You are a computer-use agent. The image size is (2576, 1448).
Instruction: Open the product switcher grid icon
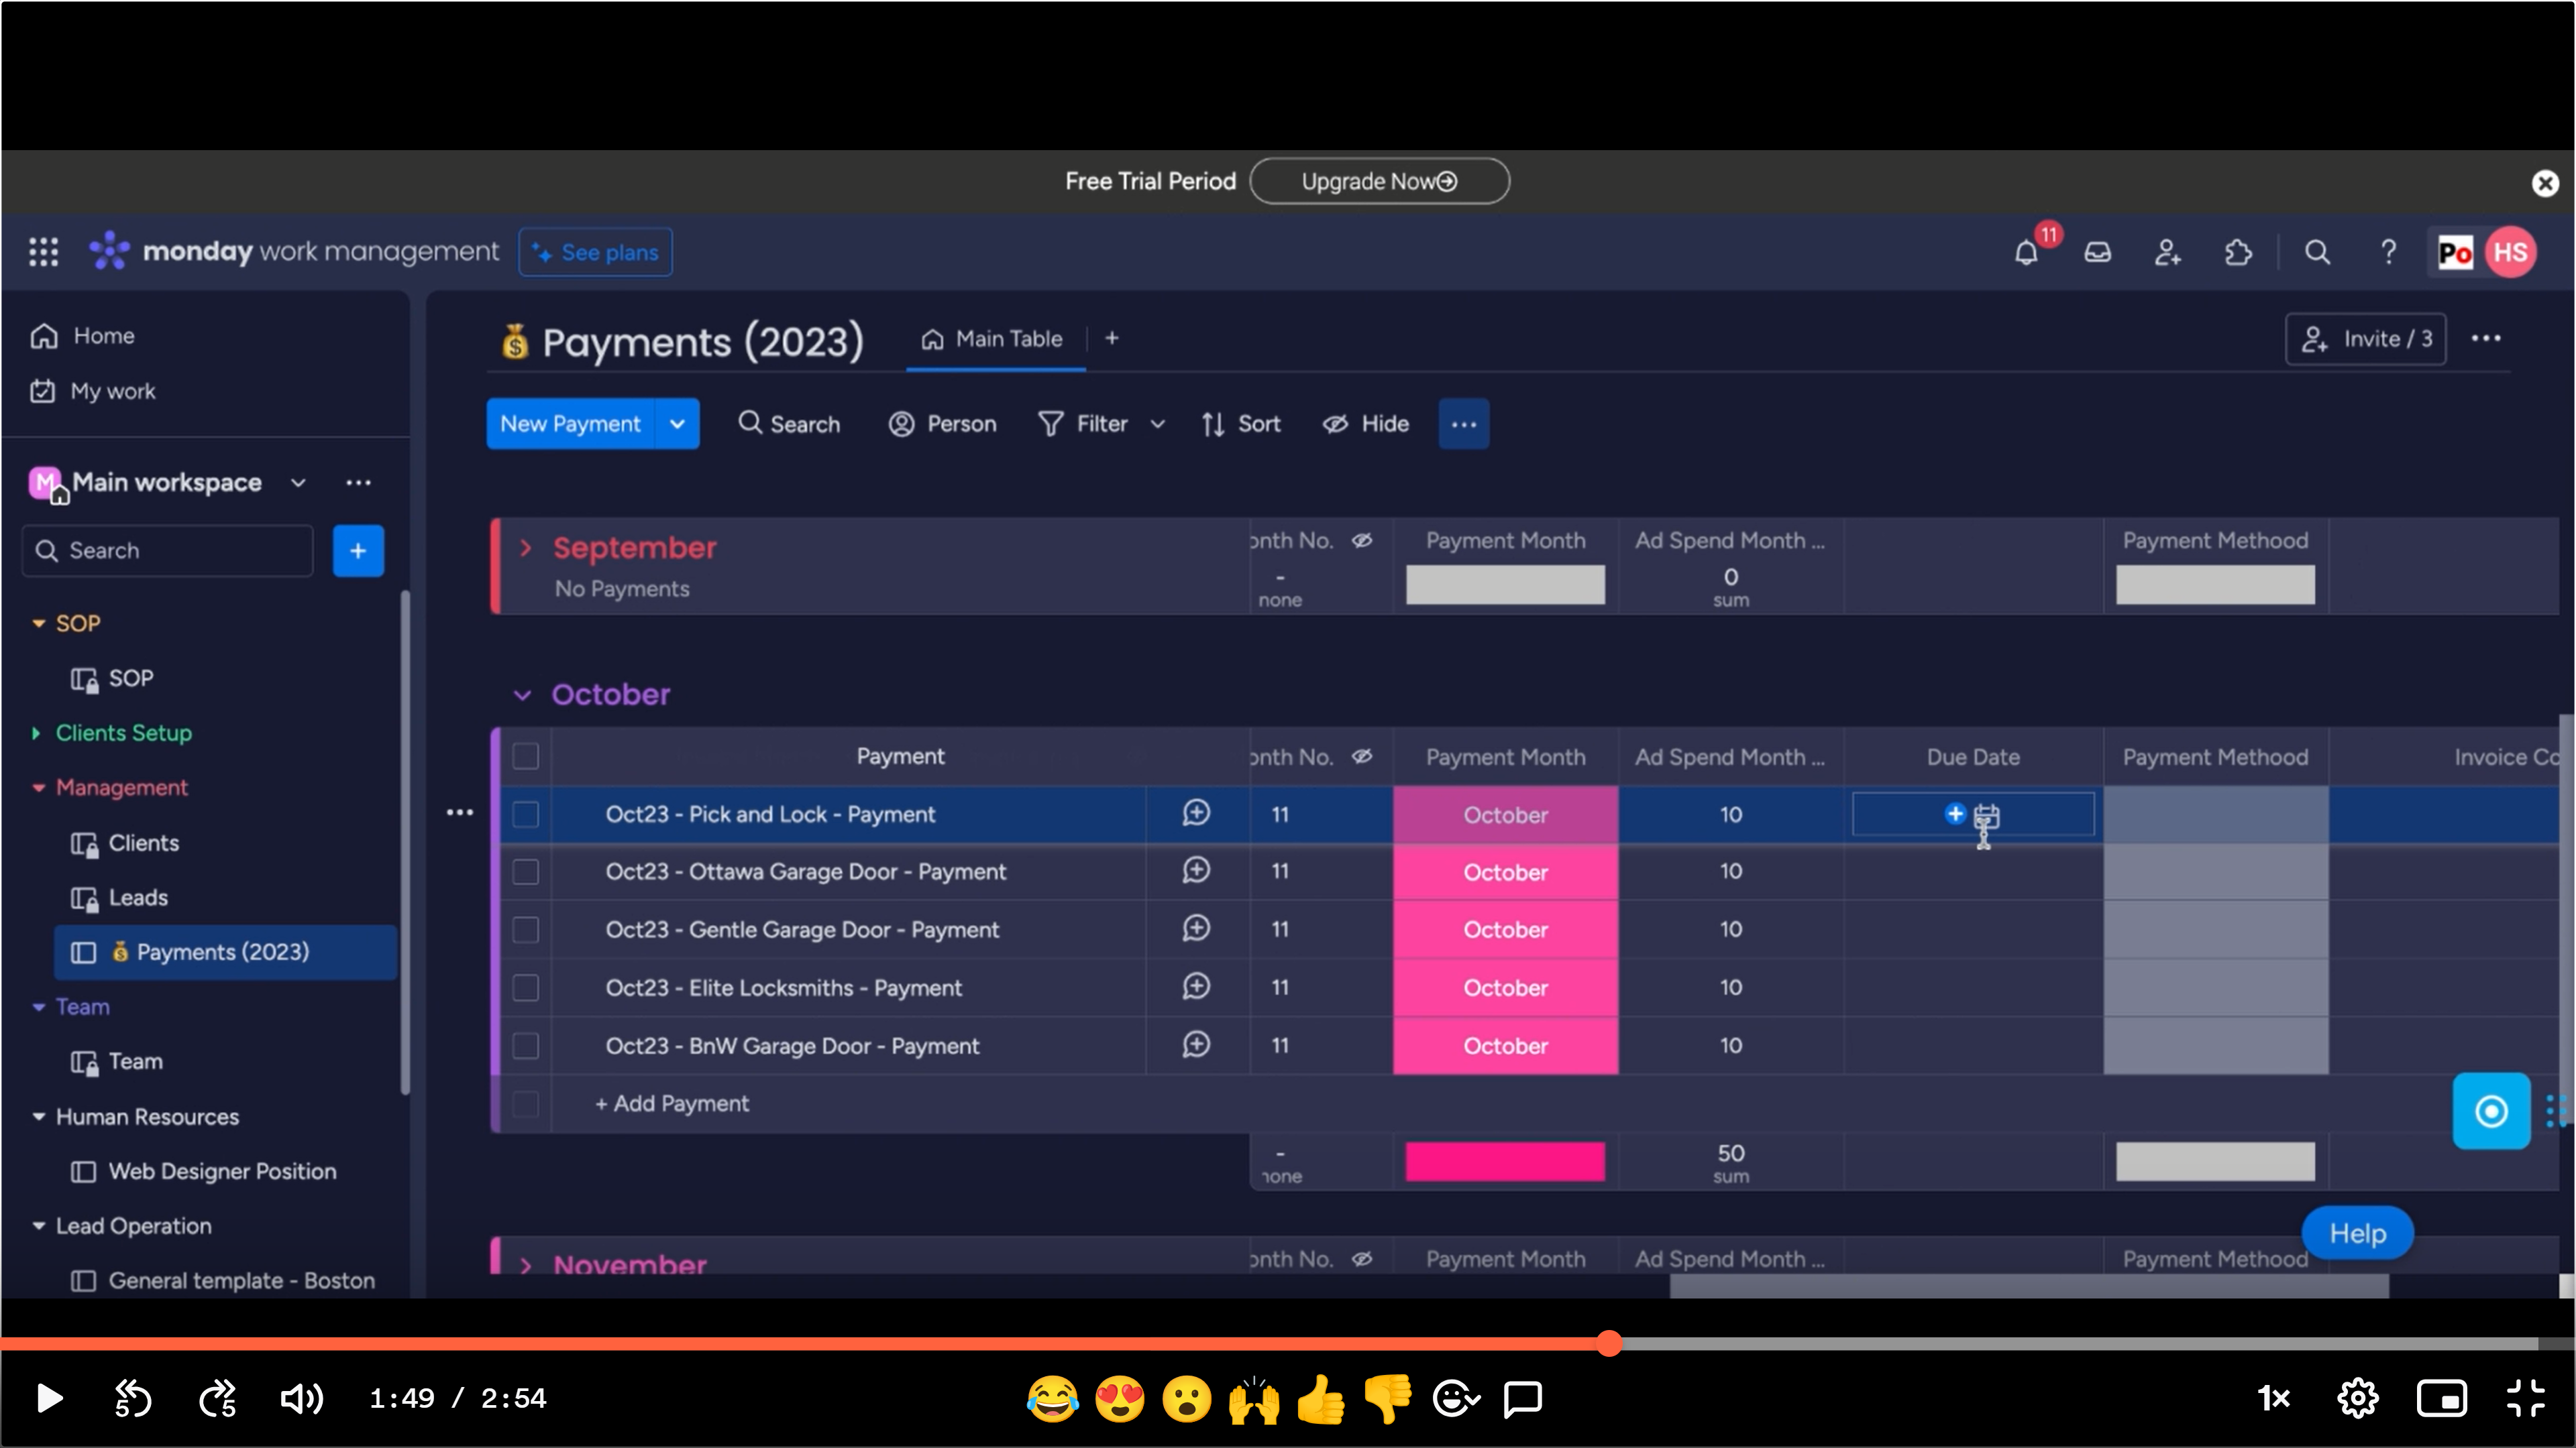click(43, 252)
